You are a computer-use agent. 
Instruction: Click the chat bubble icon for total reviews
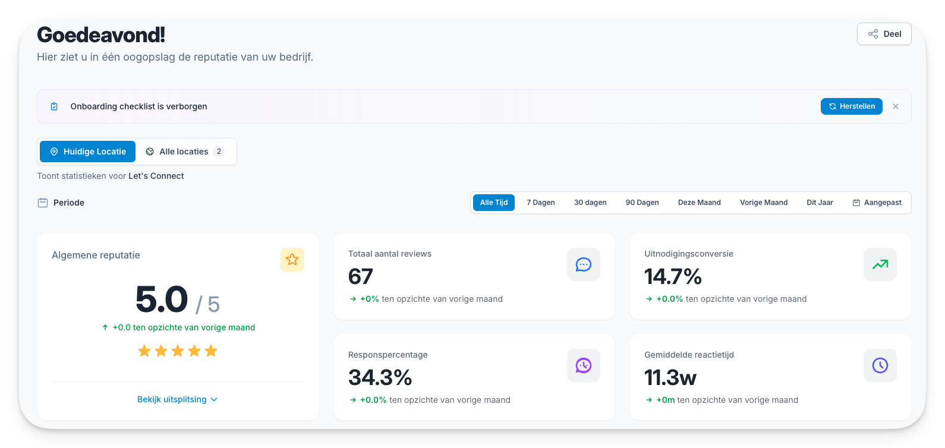(583, 264)
